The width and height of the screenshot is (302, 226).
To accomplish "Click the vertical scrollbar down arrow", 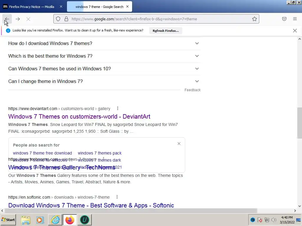I will tap(300, 206).
